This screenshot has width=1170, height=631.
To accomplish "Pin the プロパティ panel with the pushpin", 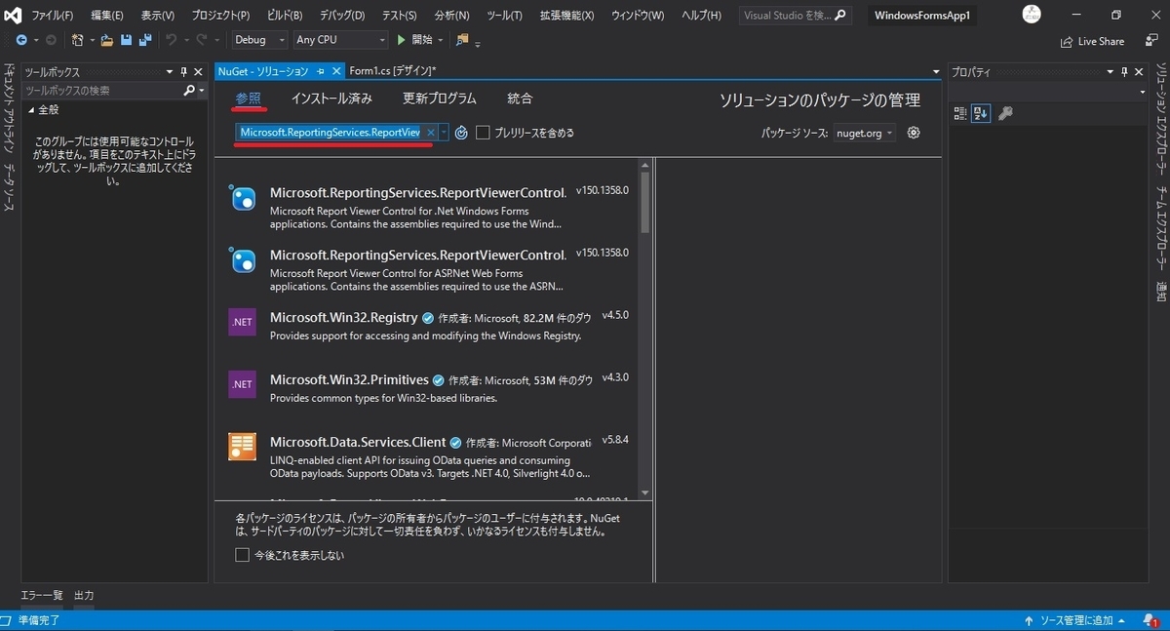I will pos(1123,72).
